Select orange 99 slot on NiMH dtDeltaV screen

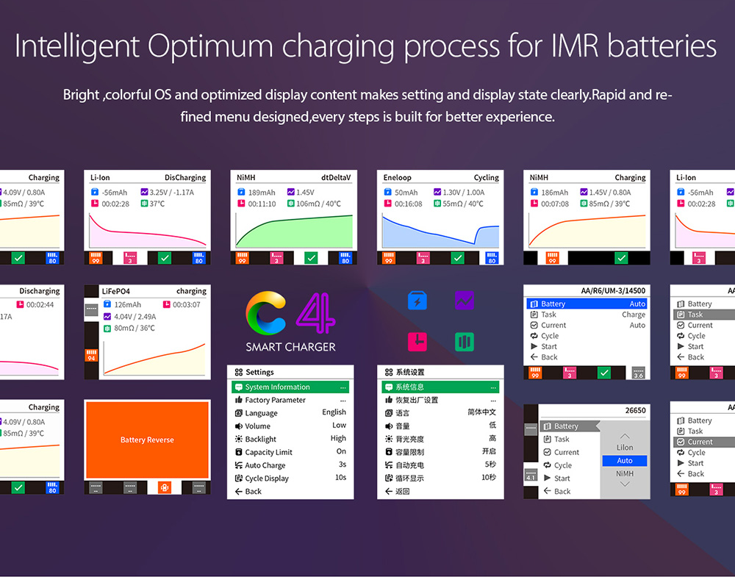tap(243, 258)
